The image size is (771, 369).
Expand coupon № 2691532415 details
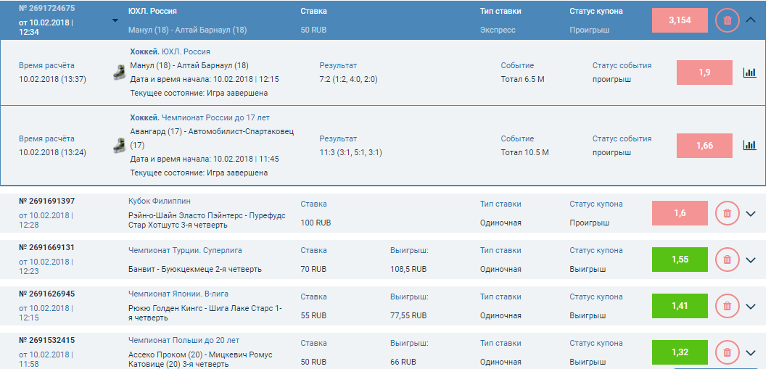(x=751, y=353)
